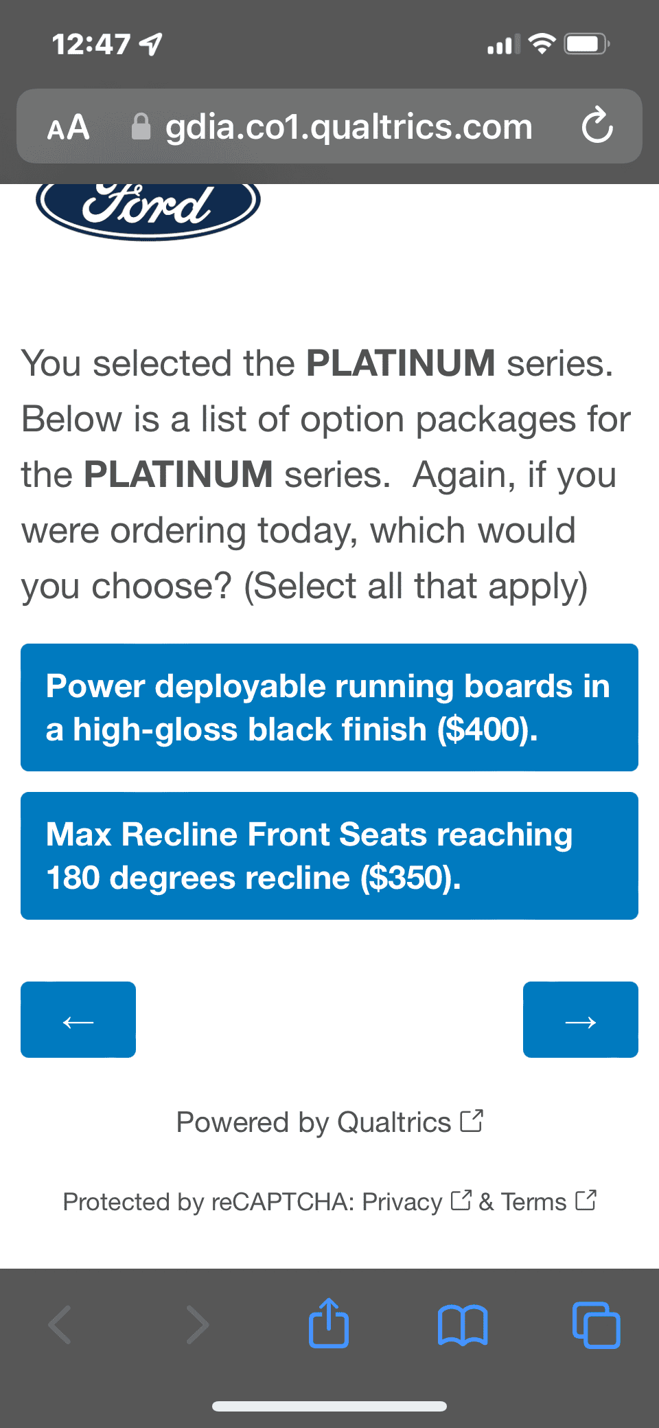Tap Safari back chevron in bottom toolbar
The image size is (659, 1428).
pos(60,1324)
